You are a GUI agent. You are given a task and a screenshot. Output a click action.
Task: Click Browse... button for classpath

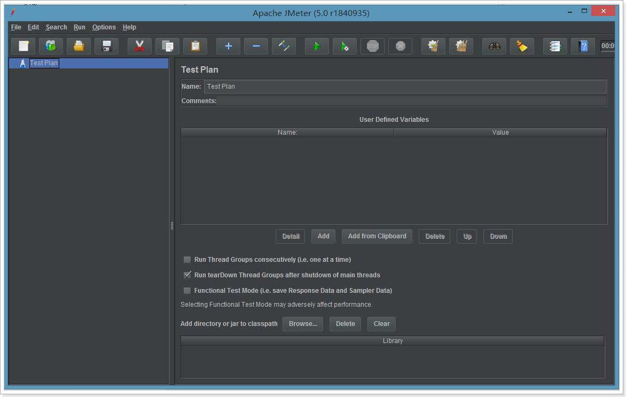click(303, 324)
